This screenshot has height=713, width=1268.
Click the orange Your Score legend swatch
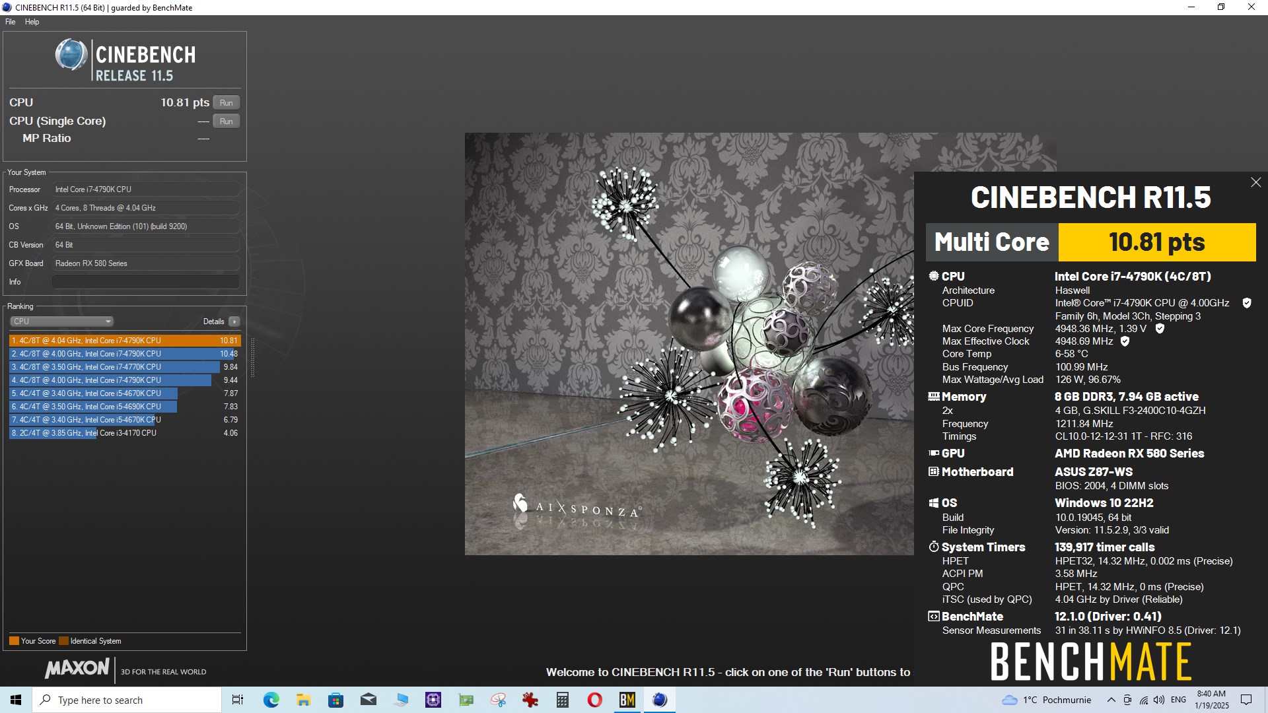point(14,641)
